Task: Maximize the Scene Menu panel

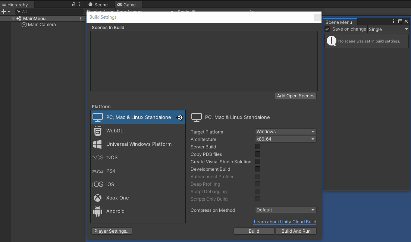Action: (400, 22)
